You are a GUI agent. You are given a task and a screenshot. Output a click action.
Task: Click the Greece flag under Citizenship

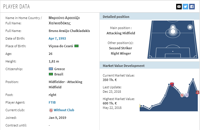coord(51,69)
